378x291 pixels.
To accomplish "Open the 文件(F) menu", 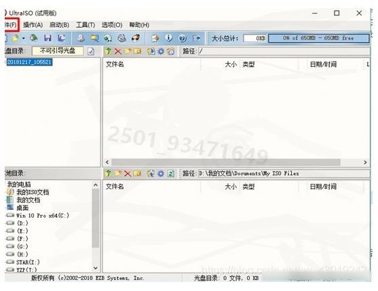I will pyautogui.click(x=11, y=25).
